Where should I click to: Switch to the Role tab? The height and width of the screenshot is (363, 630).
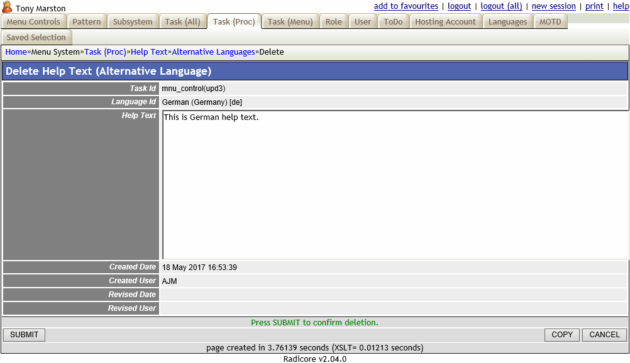tap(333, 21)
